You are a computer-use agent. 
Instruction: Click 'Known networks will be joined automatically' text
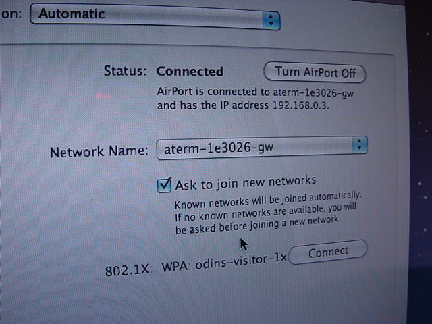(x=268, y=200)
